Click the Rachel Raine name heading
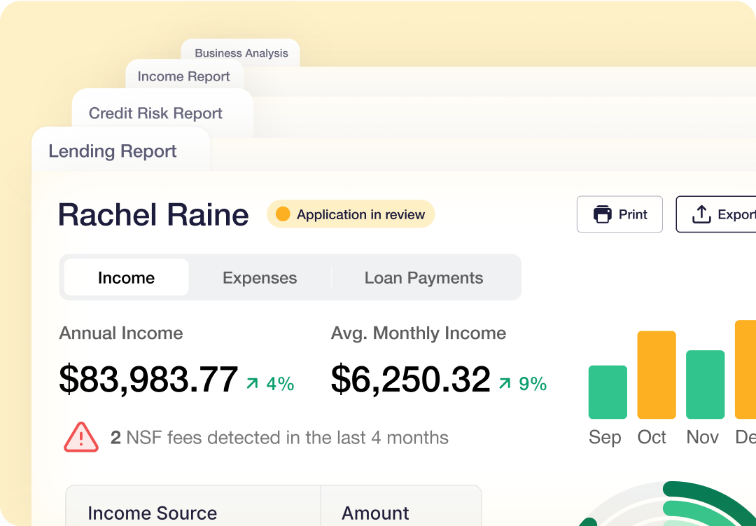756x526 pixels. [x=153, y=215]
